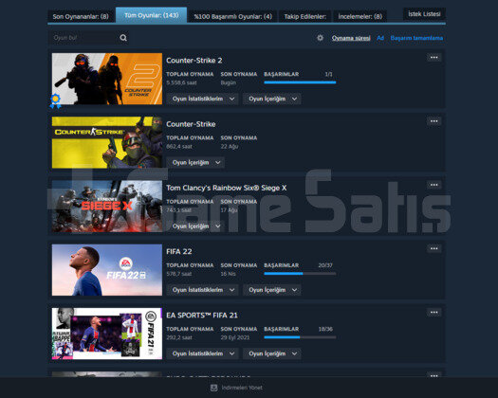Open the FIFA 22 title link
Viewport: 498px width, 398px height.
point(179,251)
